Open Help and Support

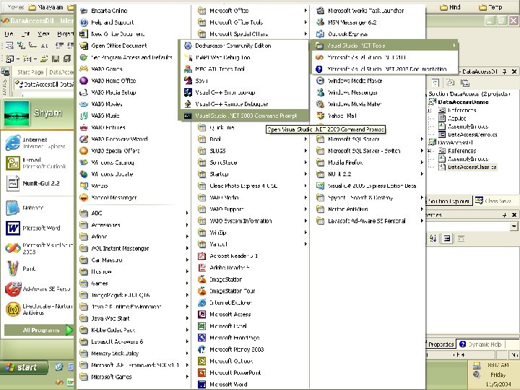point(133,22)
